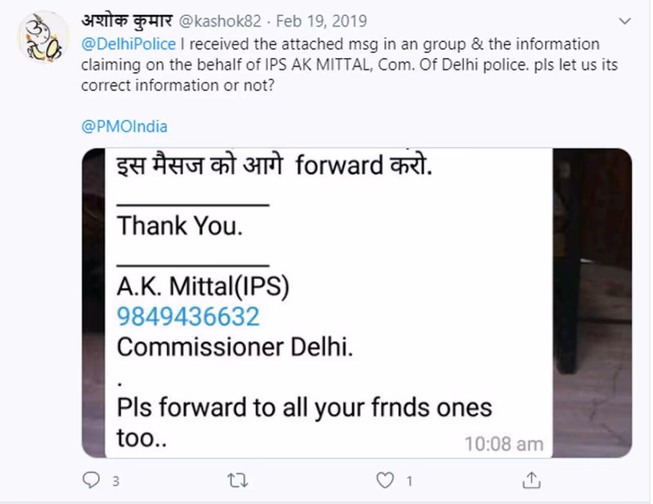Click the reply count number 3
The height and width of the screenshot is (504, 653).
pyautogui.click(x=116, y=481)
